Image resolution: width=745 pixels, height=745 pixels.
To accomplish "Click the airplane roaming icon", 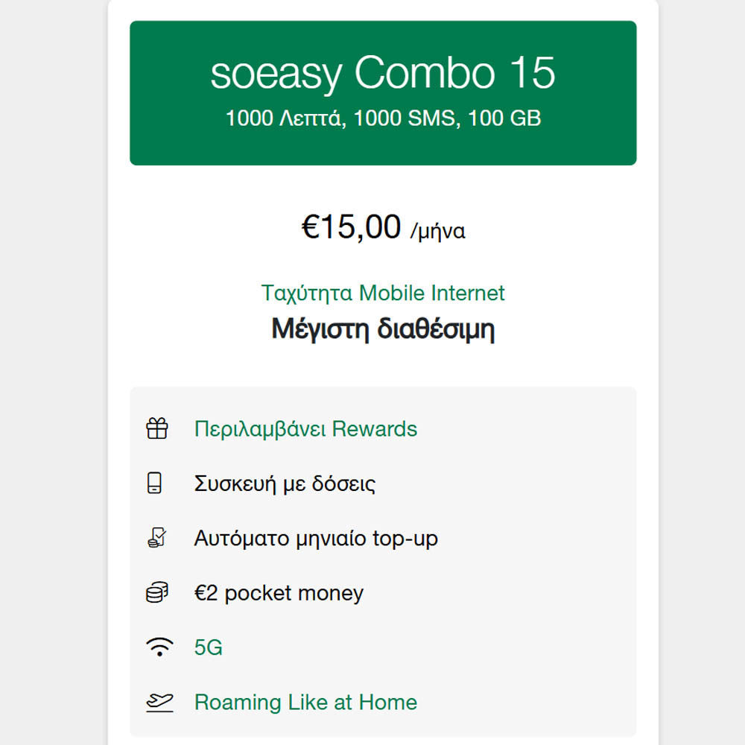I will tap(159, 702).
